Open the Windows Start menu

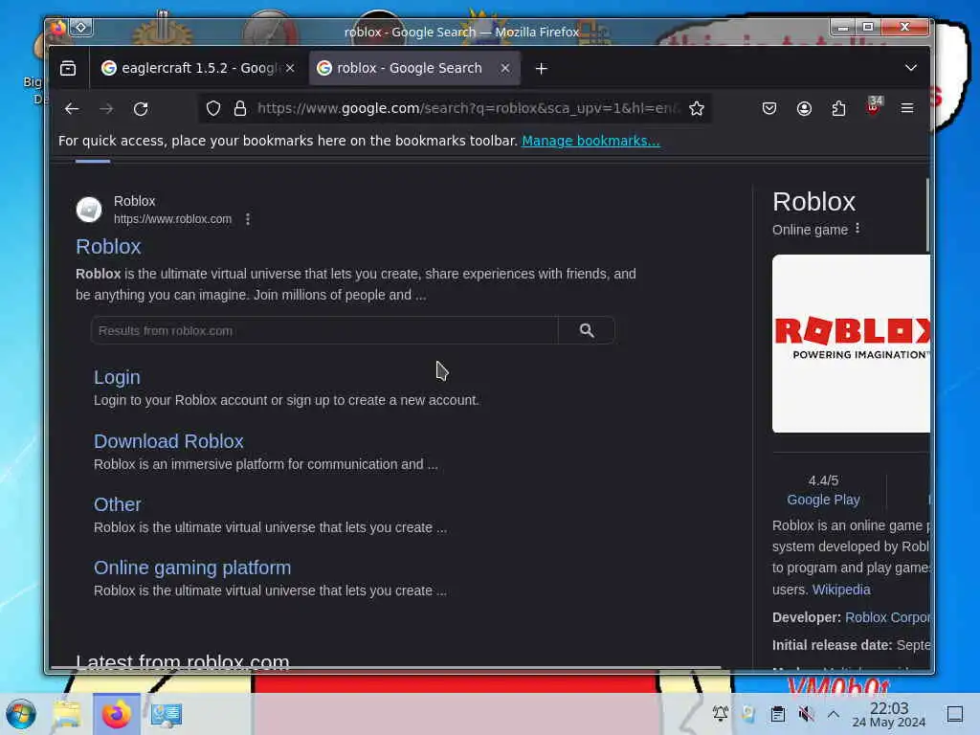[21, 714]
